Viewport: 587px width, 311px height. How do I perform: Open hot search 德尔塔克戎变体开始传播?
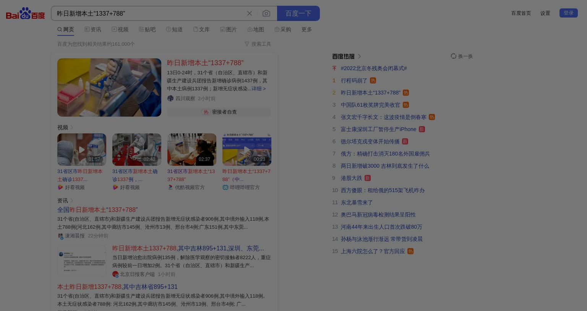370,141
